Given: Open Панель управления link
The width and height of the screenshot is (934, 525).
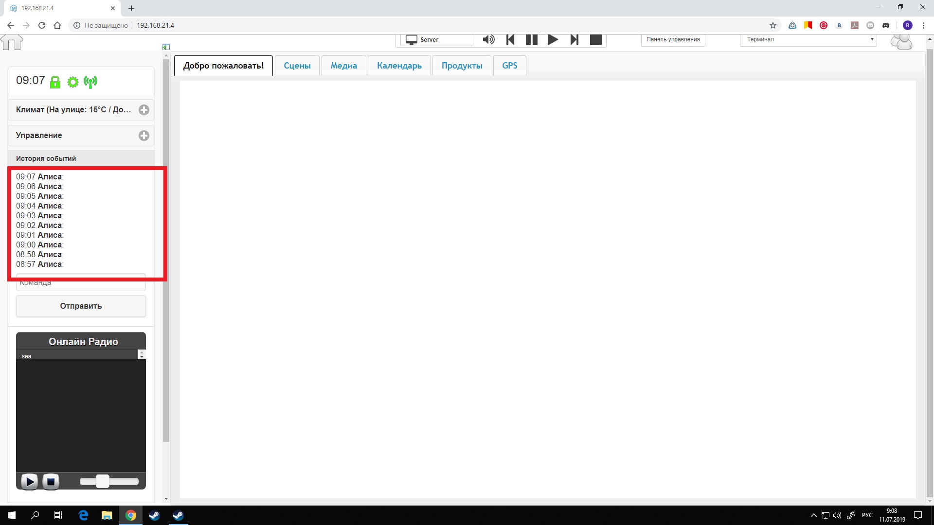Looking at the screenshot, I should point(673,39).
